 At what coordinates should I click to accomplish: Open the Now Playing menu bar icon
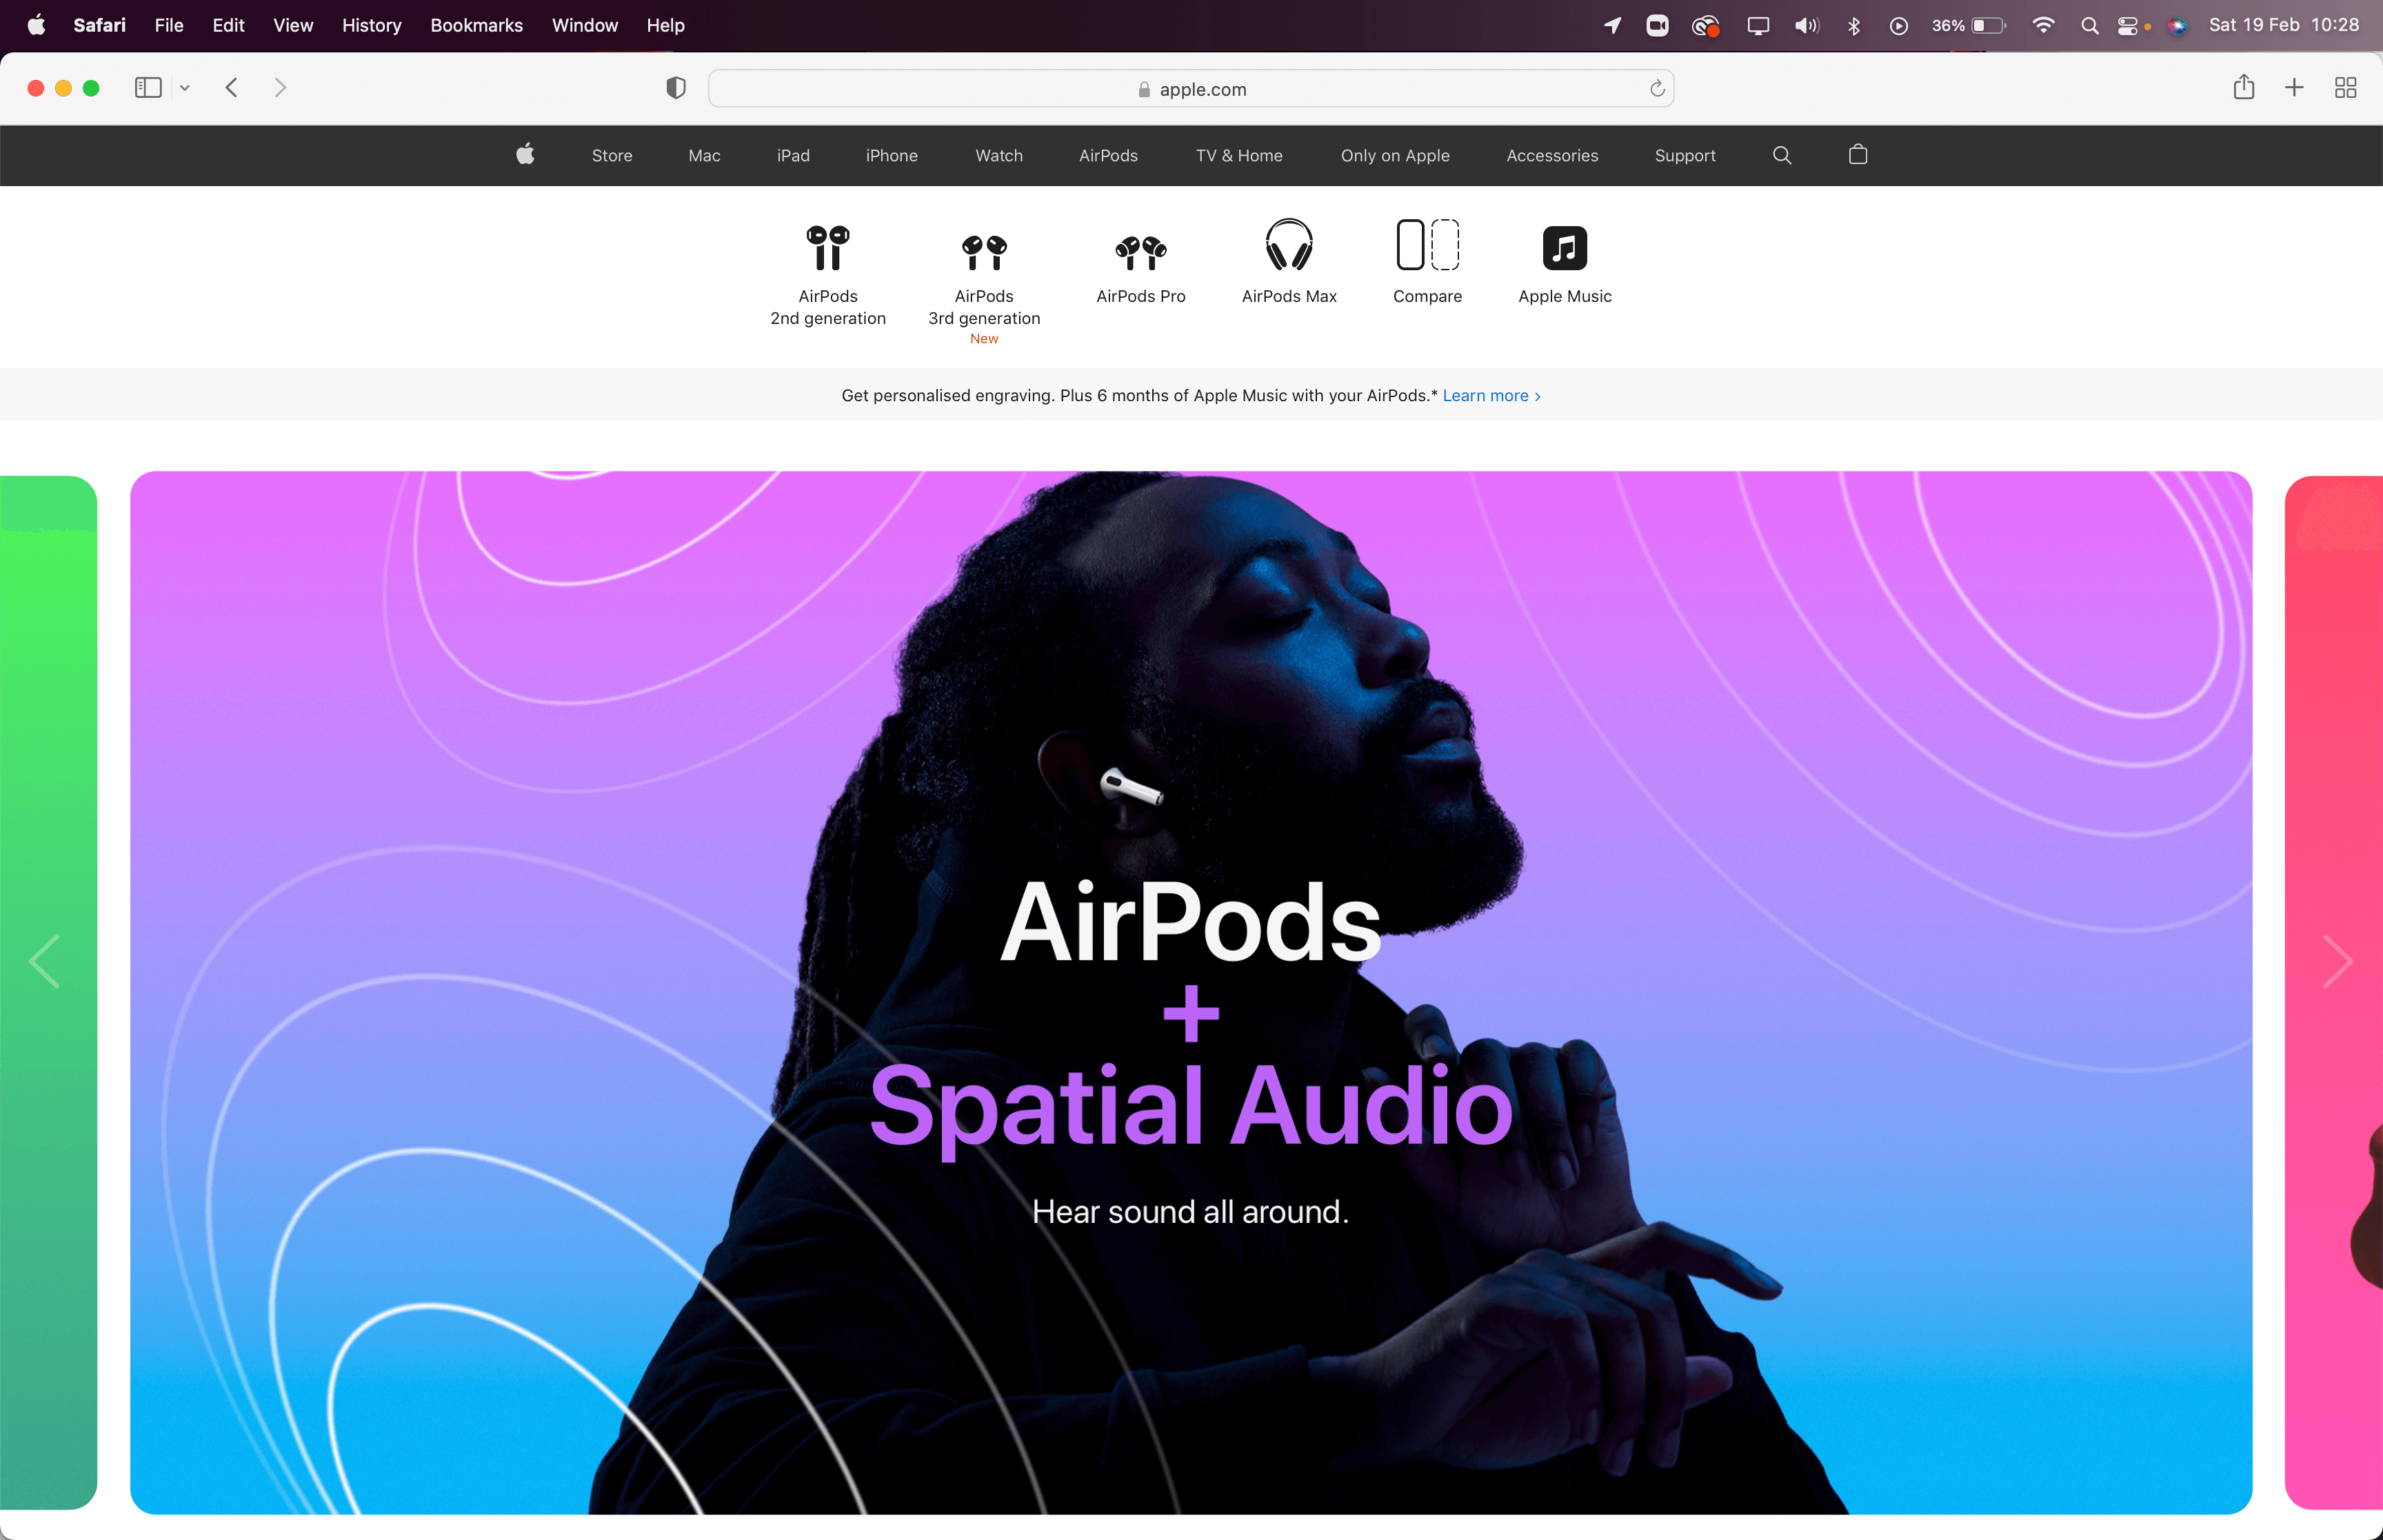1898,26
